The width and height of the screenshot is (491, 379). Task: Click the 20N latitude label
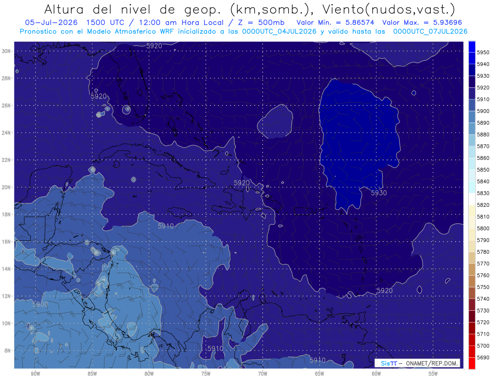6,187
